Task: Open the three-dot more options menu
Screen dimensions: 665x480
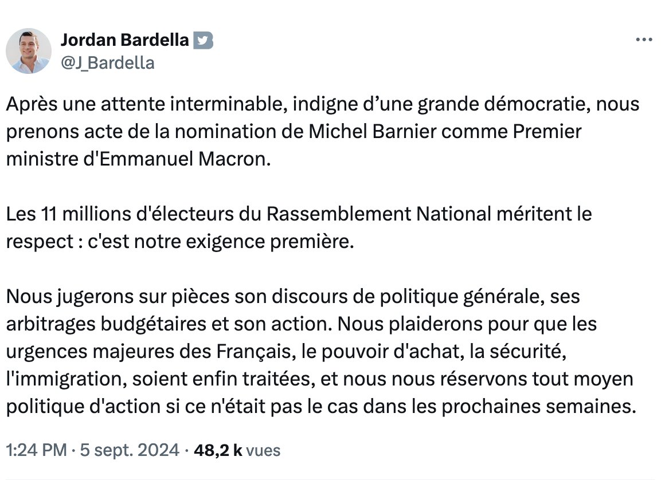Action: (x=644, y=40)
